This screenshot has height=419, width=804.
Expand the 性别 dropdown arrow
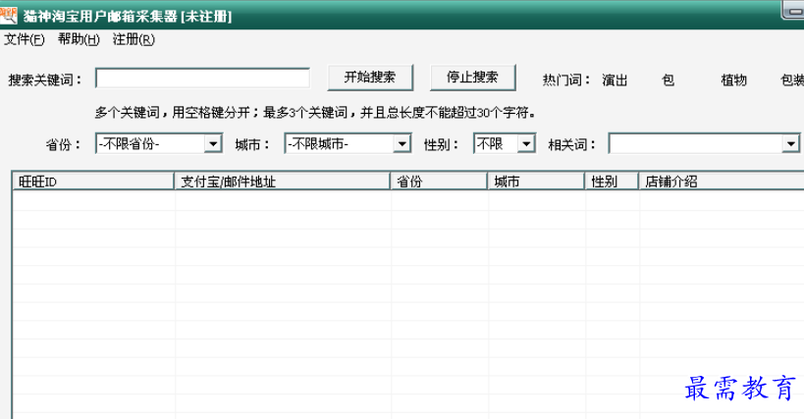525,144
